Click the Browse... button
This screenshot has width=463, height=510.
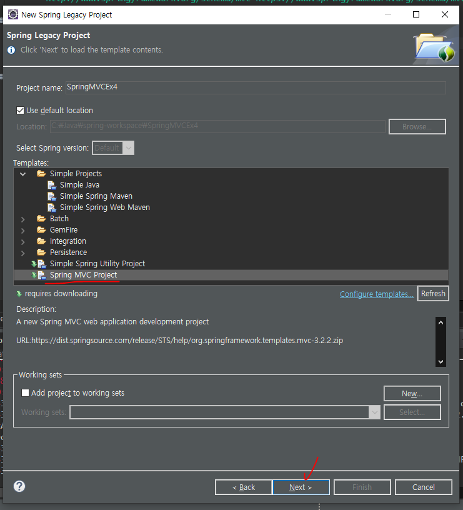pos(417,126)
